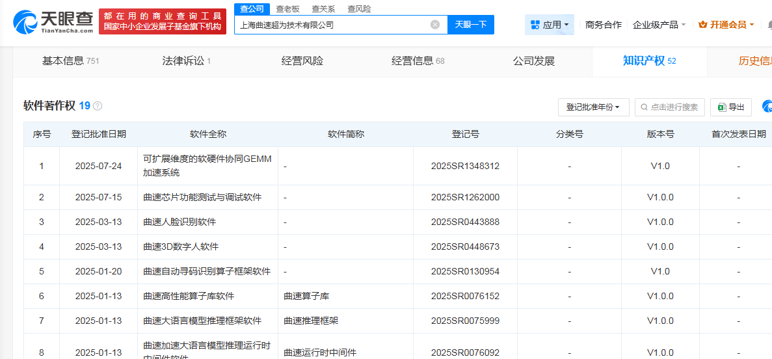This screenshot has width=772, height=359.
Task: Click 曲速自动寻码识别算子框架软件 row text
Action: [207, 271]
